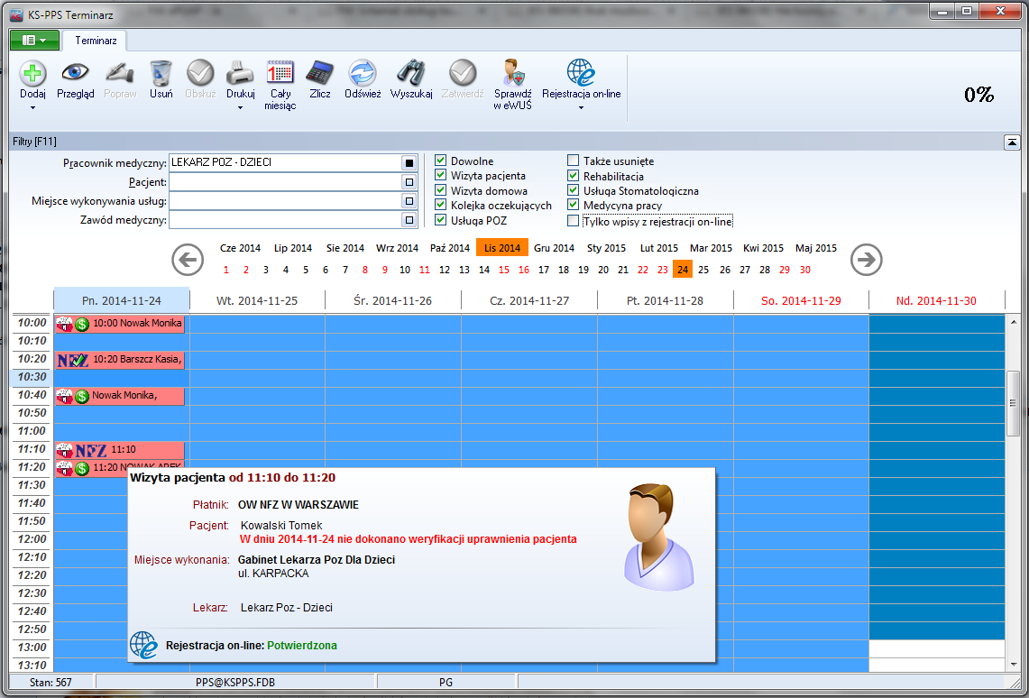Uncheck the Wizyta domowa checkbox

pos(441,190)
